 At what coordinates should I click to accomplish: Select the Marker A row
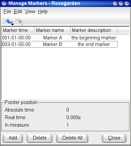pyautogui.click(x=60, y=38)
